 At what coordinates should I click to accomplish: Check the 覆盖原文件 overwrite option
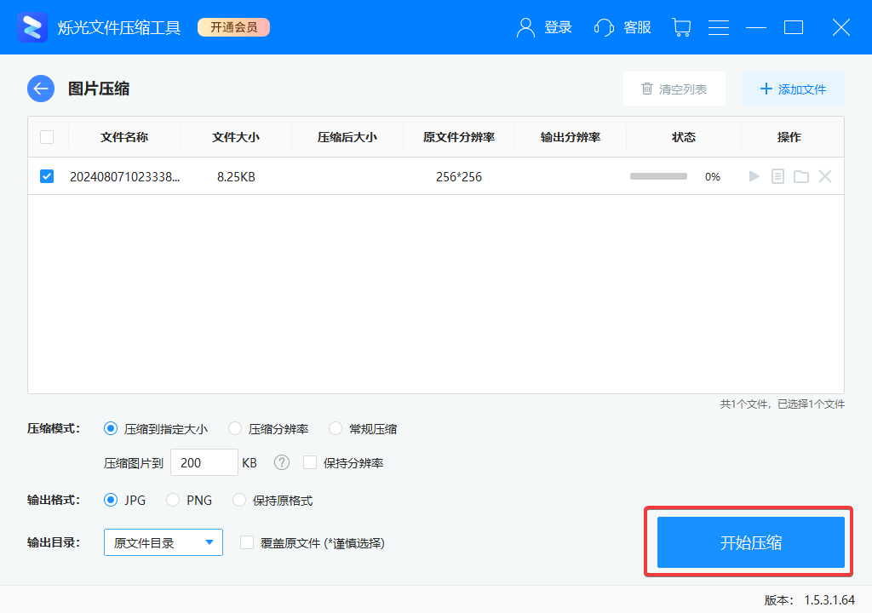tap(245, 542)
